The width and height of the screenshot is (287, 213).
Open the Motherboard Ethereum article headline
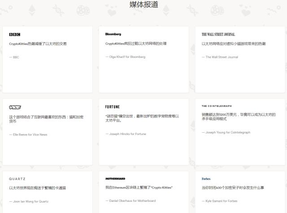coord(139,187)
